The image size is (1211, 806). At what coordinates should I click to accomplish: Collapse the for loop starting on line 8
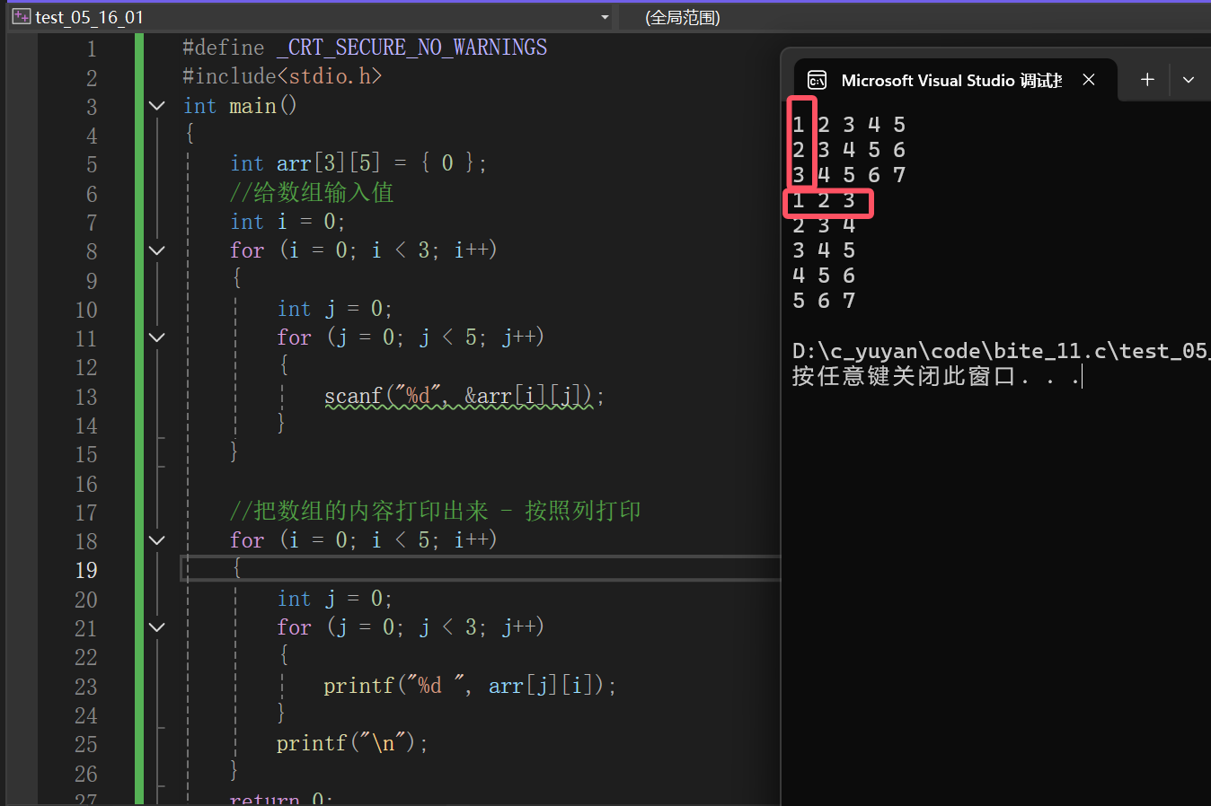[x=157, y=250]
